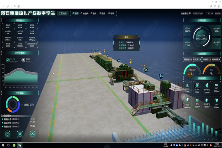Select the second 15:00 todo item
The height and width of the screenshot is (148, 222).
pyautogui.click(x=18, y=122)
